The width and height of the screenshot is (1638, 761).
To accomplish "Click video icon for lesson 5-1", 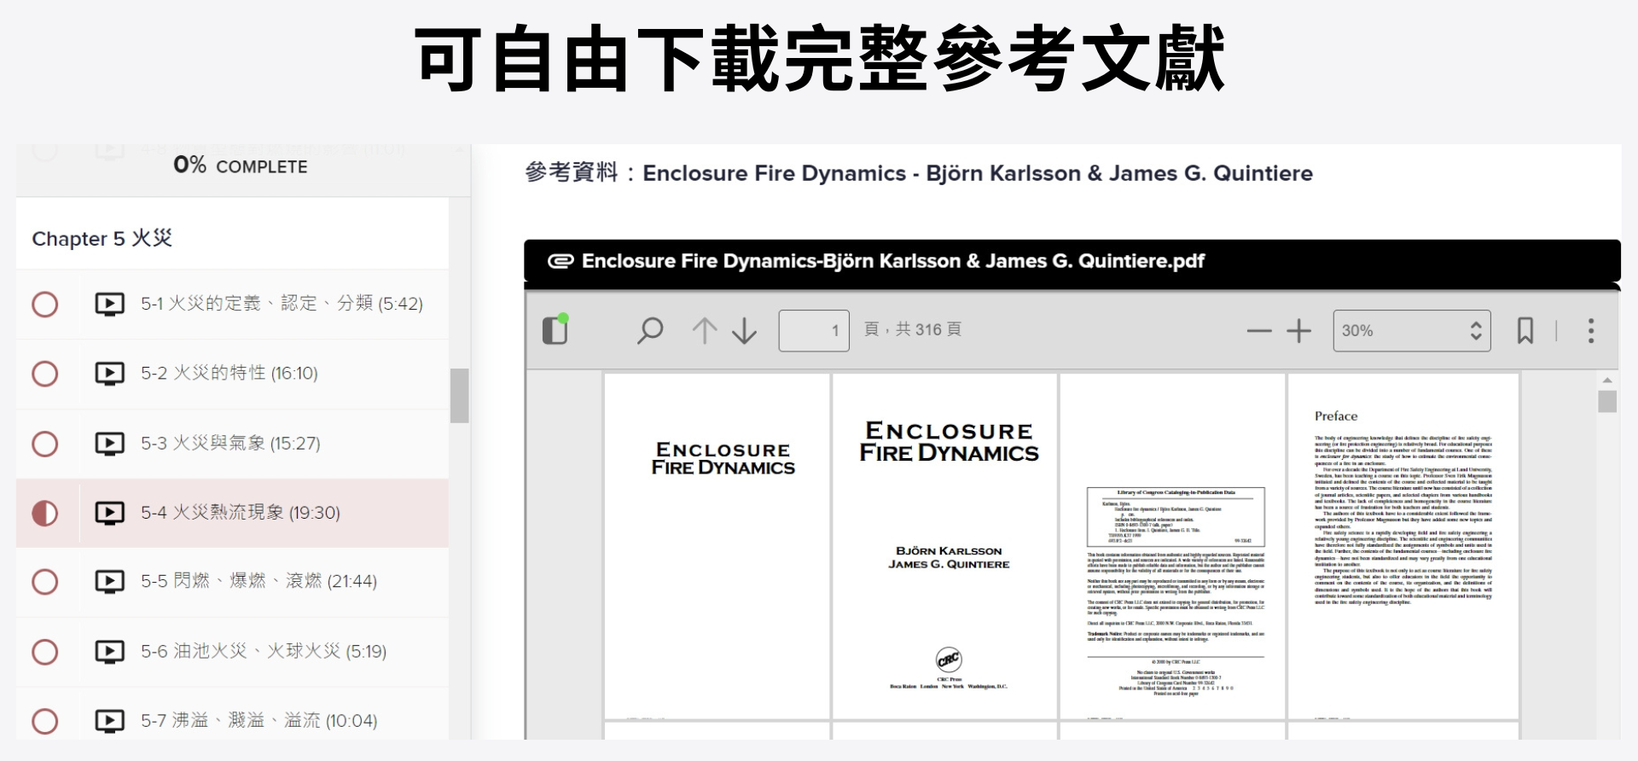I will point(109,304).
